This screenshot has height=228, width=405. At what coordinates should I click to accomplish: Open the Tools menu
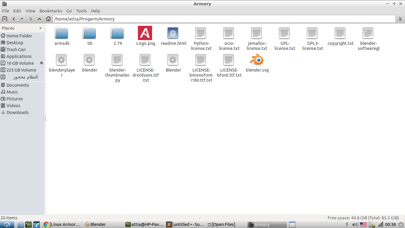81,11
